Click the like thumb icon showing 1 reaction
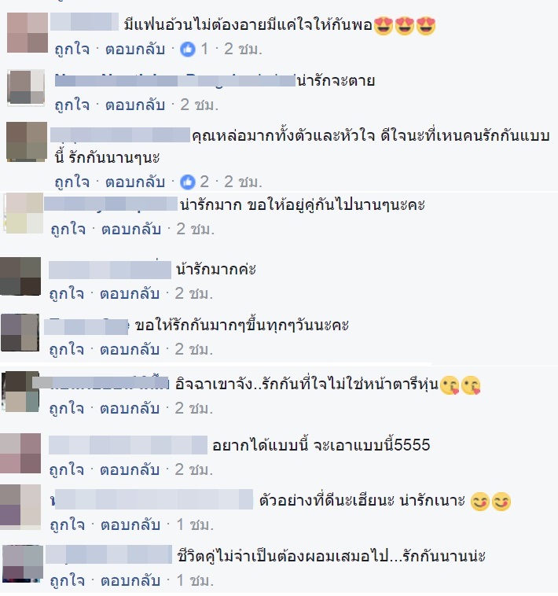558x596 pixels. tap(187, 50)
